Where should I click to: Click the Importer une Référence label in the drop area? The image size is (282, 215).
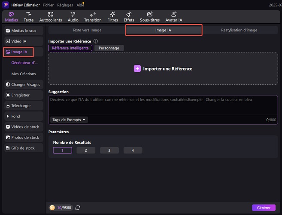point(168,69)
